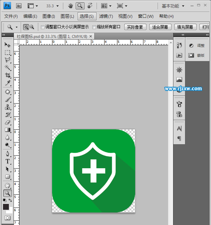Select the Hand tool in toolbox
Viewport: 211px width, 225px height.
[x=8, y=185]
